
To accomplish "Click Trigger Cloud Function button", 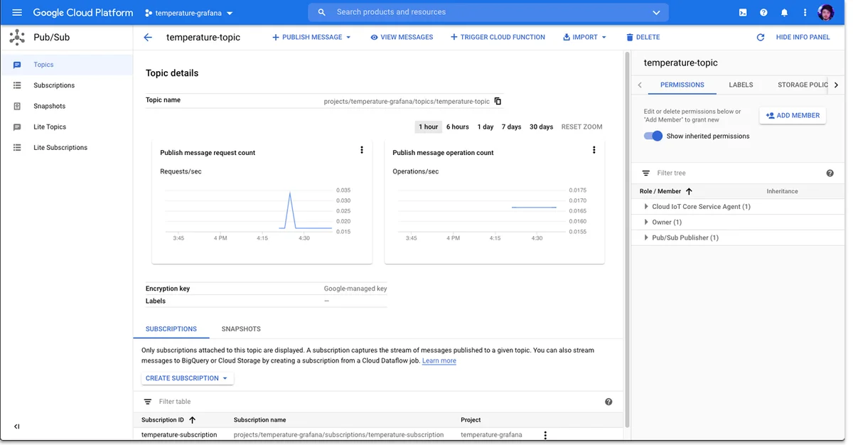I will pos(498,37).
